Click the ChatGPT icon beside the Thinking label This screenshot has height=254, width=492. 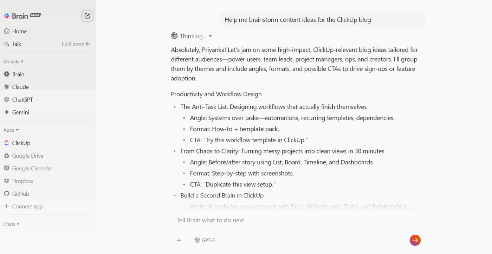tap(174, 35)
